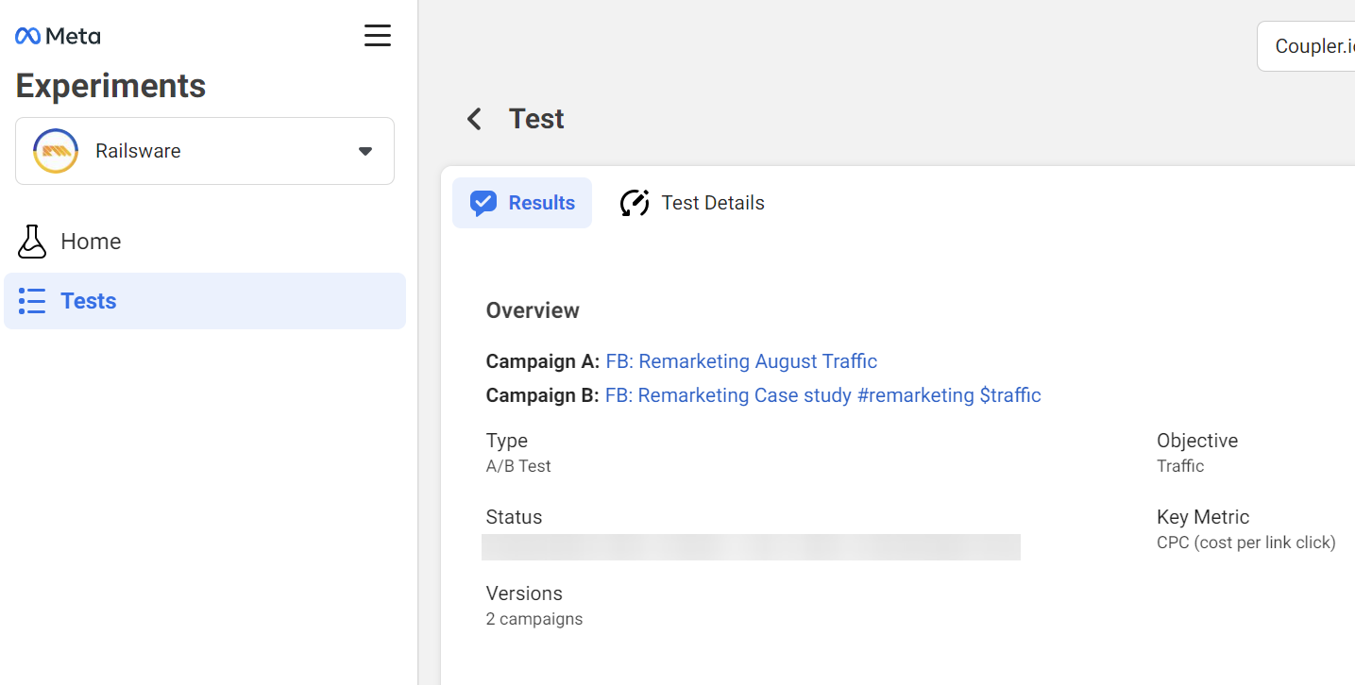The height and width of the screenshot is (685, 1355).
Task: Click the Meta logo
Action: coord(58,36)
